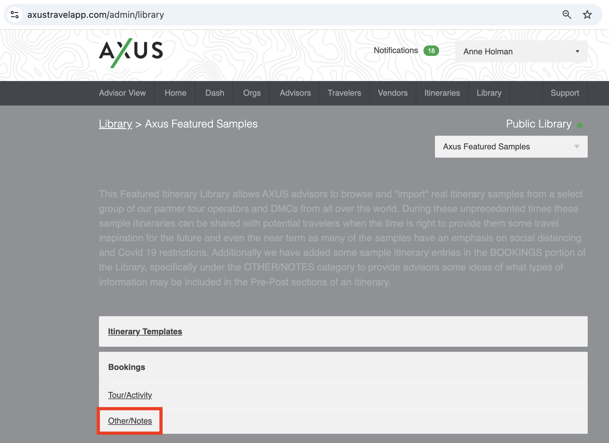This screenshot has height=443, width=609.
Task: Bookmark this page with the star icon
Action: click(587, 15)
